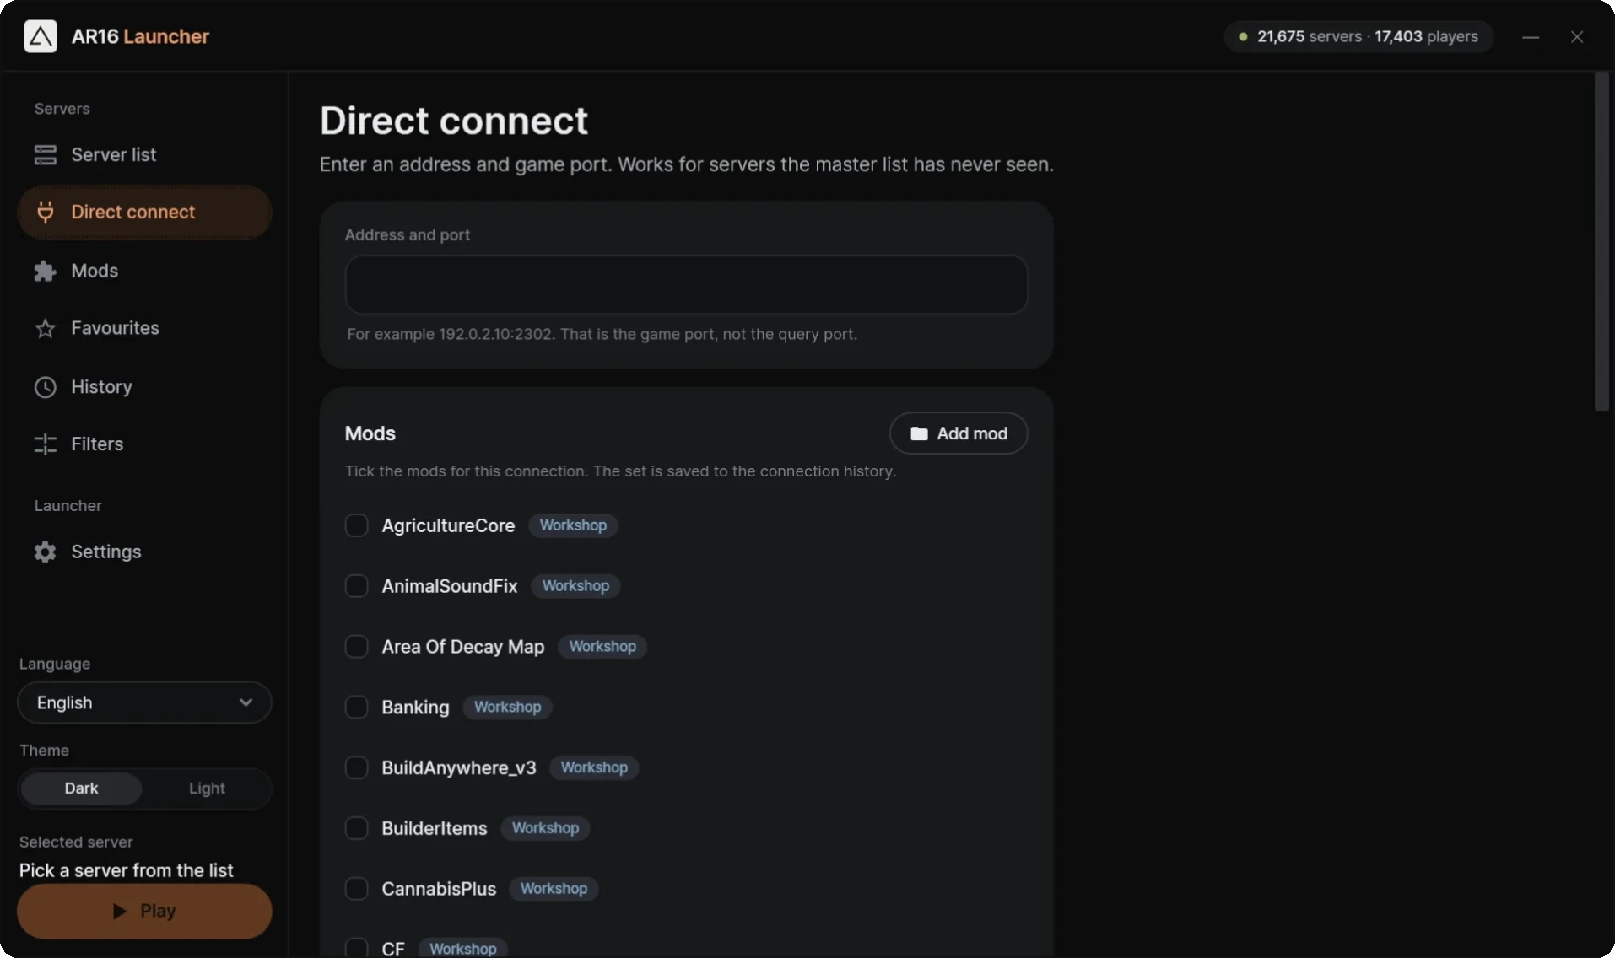
Task: Click the Workshop tag beside Banking
Action: pos(507,707)
